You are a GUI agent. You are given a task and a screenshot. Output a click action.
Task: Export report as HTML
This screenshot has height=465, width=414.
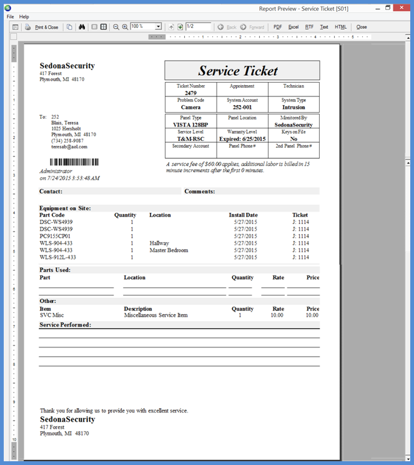pyautogui.click(x=340, y=27)
